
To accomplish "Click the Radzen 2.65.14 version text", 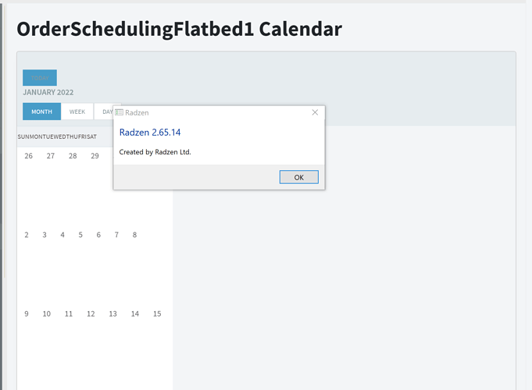I will click(150, 132).
